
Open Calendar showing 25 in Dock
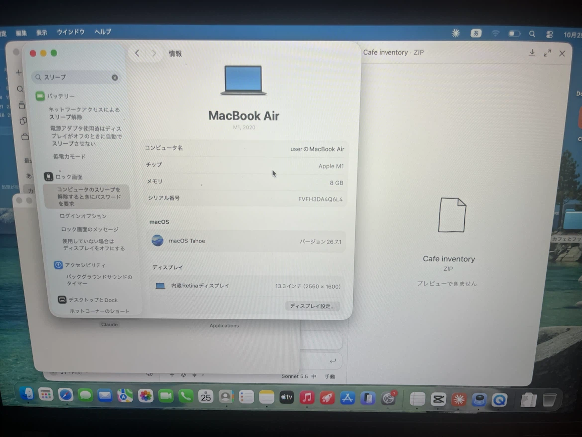point(205,397)
